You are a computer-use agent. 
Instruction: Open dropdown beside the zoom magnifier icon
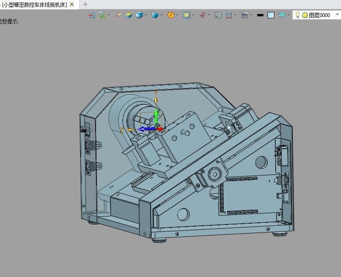193,15
